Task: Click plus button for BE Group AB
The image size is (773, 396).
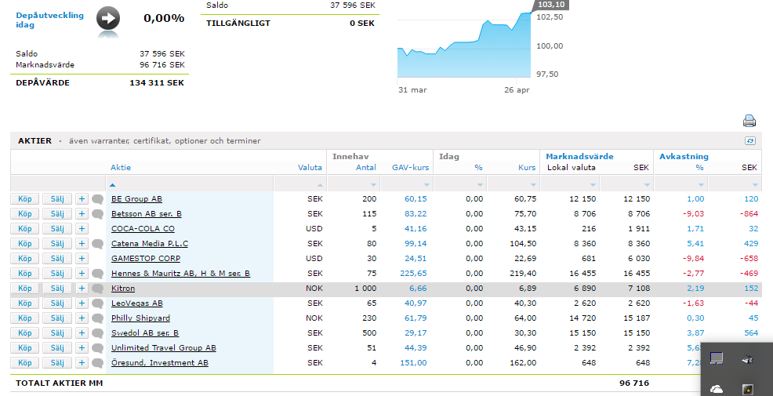Action: pyautogui.click(x=82, y=198)
